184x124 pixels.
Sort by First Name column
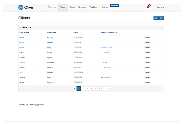24,33
